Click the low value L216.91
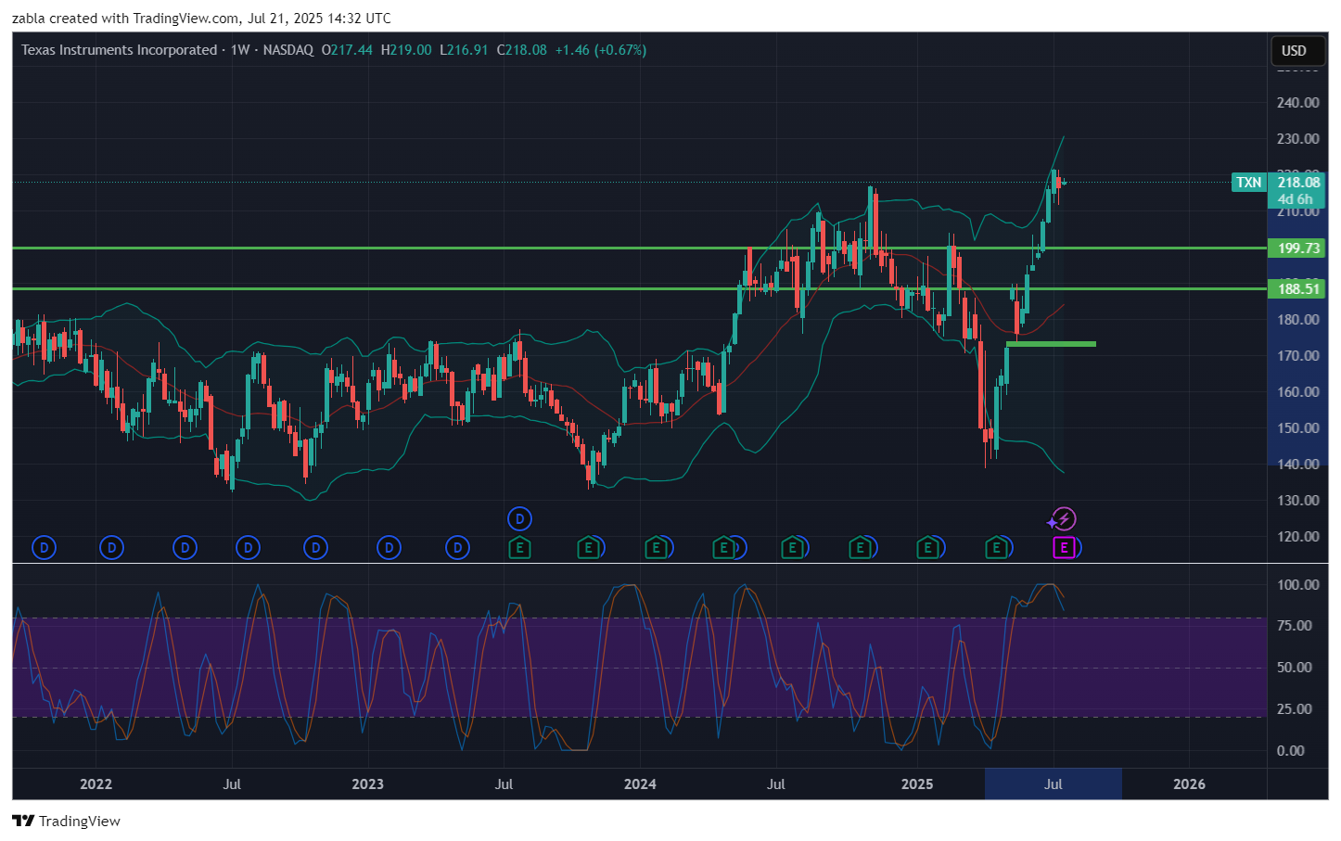 pyautogui.click(x=464, y=50)
